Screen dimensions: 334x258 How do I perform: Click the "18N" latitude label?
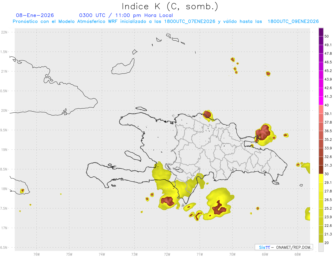click(4, 189)
